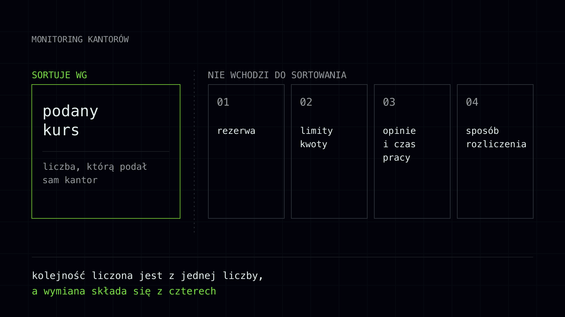Screen dimensions: 565x317
Task: Select 'sposób rozliczenia' card text
Action: click(496, 137)
